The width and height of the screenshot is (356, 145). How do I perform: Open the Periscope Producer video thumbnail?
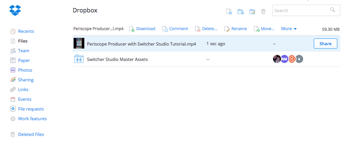tap(79, 44)
